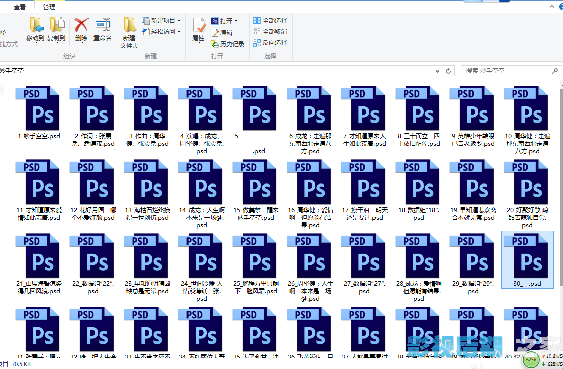Expand the Open (打开) dropdown arrow
This screenshot has width=563, height=369.
point(236,21)
